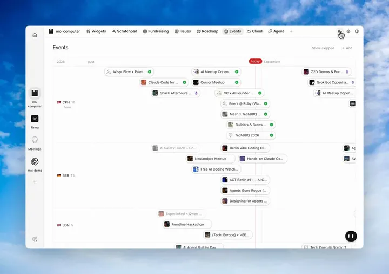This screenshot has width=389, height=274.
Task: Open Agents Gone Rogue event
Action: pyautogui.click(x=245, y=191)
